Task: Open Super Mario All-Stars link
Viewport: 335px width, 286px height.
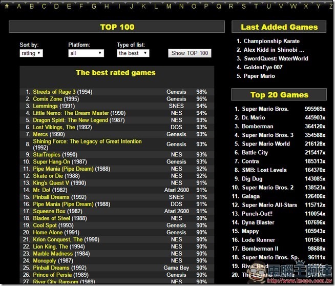Action: 269,205
